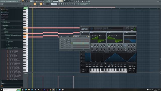Toggle filter routing A checkbox
161x91 pixels.
[125, 44]
